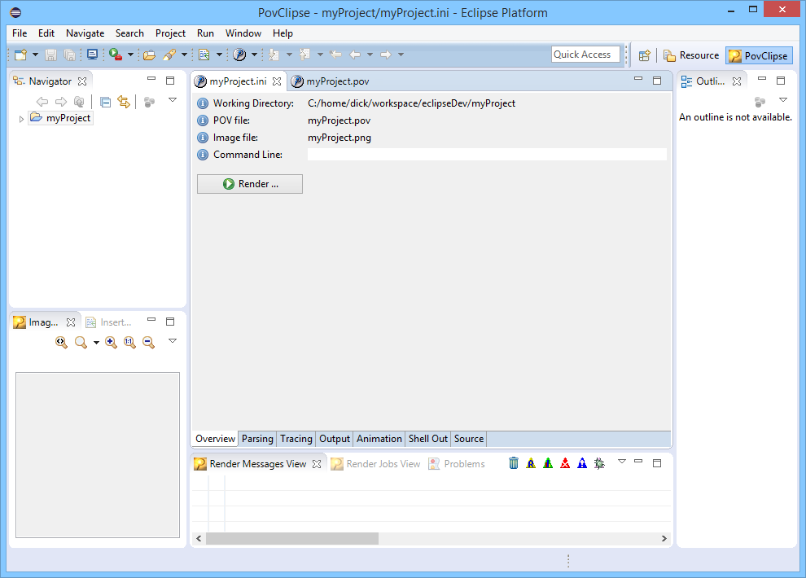Open the Project menu
Viewport: 806px width, 578px height.
click(x=170, y=33)
